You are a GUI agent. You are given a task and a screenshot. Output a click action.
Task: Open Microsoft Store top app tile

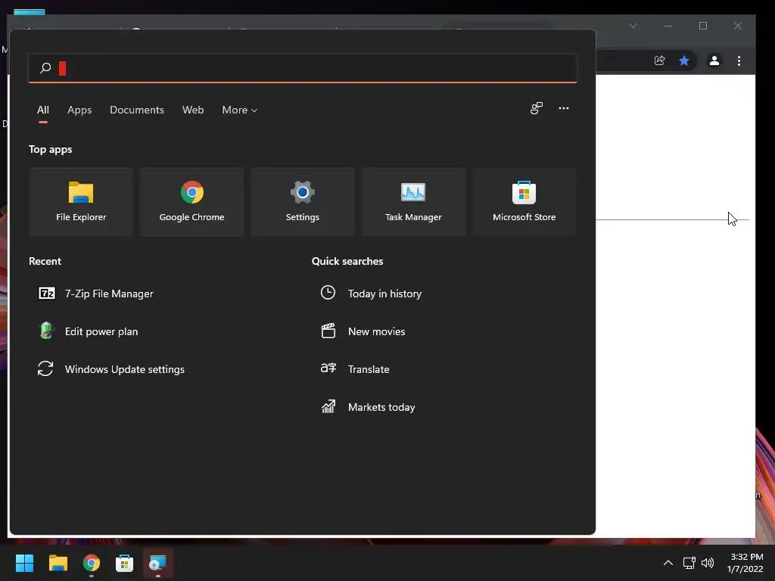[524, 201]
